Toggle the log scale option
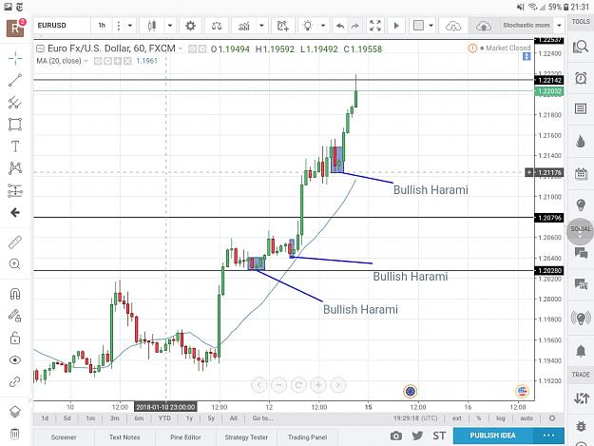 (501, 418)
